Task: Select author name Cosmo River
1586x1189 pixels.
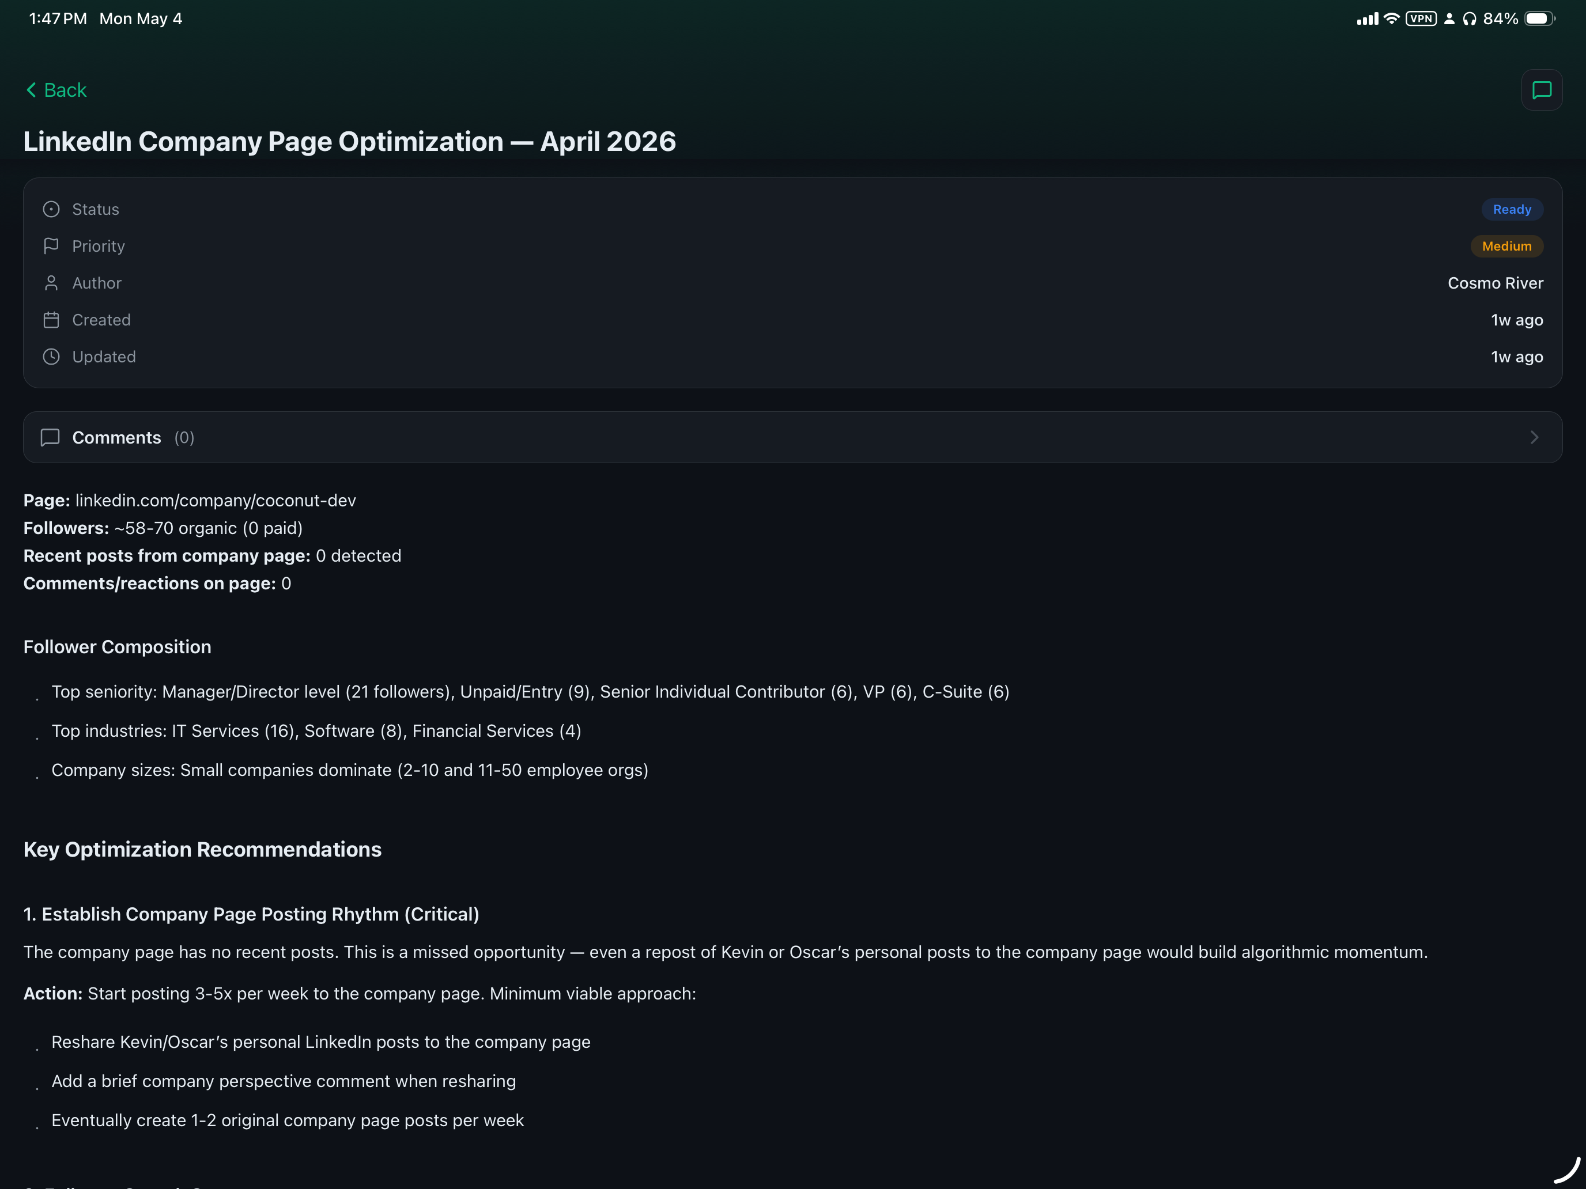Action: (x=1495, y=283)
